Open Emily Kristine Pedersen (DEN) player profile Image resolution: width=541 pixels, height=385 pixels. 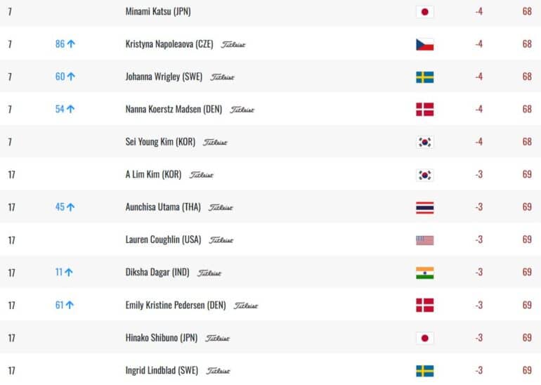[x=176, y=306]
